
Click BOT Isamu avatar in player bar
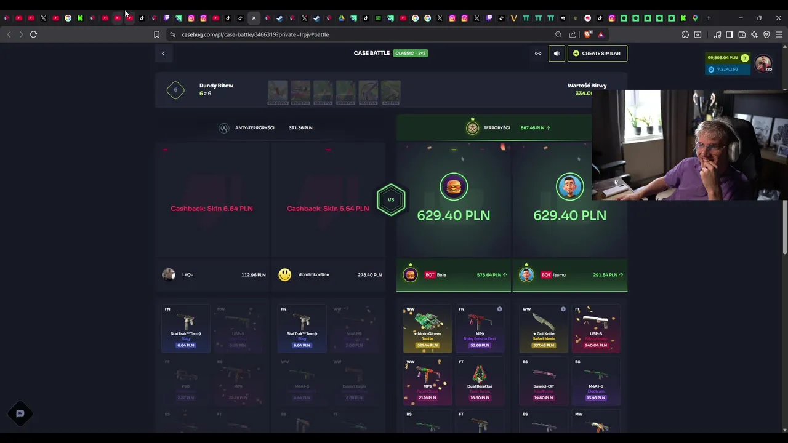pyautogui.click(x=526, y=274)
